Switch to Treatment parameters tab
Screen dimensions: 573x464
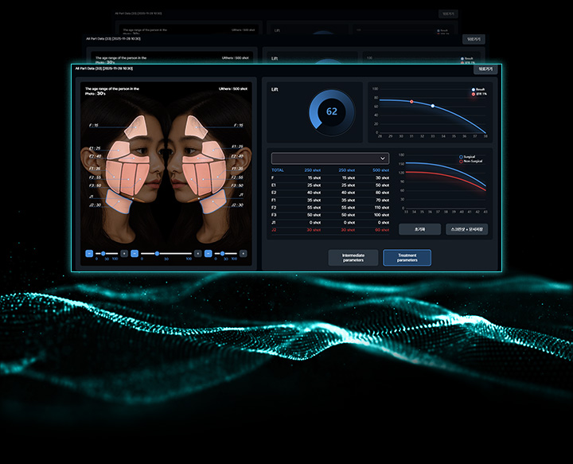click(407, 258)
